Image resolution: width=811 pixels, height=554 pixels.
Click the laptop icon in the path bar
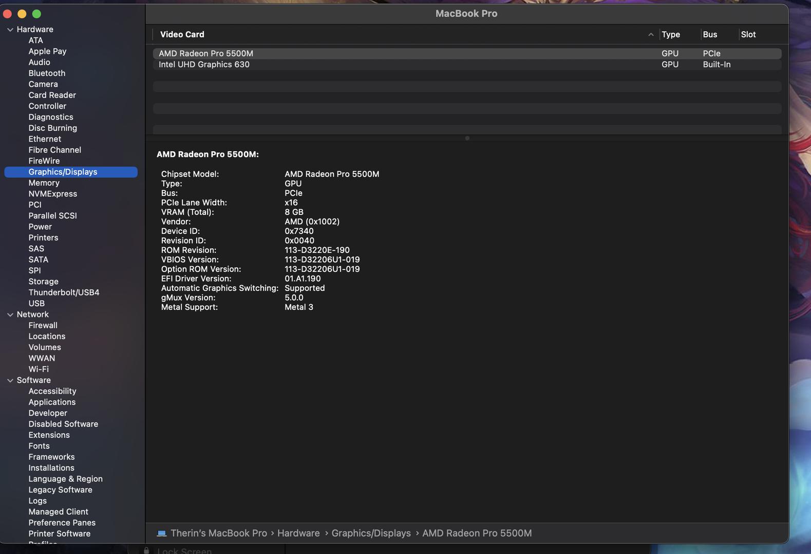tap(162, 533)
